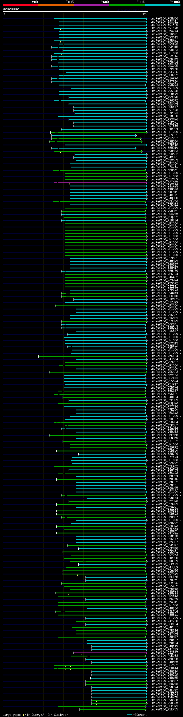Open hit UniRef100_A1C847
Screen dimensions: 183x717
tap(164, 331)
